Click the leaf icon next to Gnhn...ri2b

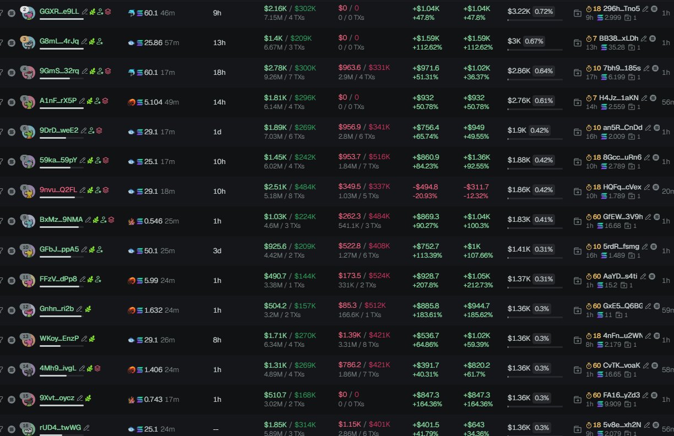(88, 309)
